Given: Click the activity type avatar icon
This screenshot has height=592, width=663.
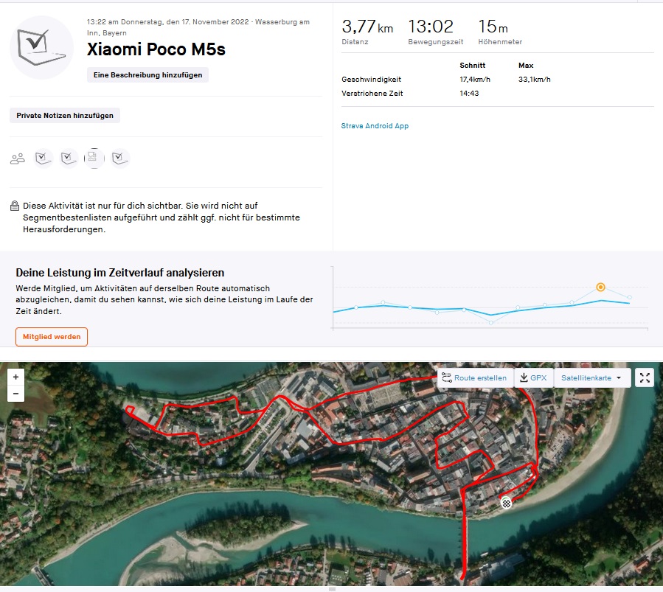Looking at the screenshot, I should coord(41,47).
